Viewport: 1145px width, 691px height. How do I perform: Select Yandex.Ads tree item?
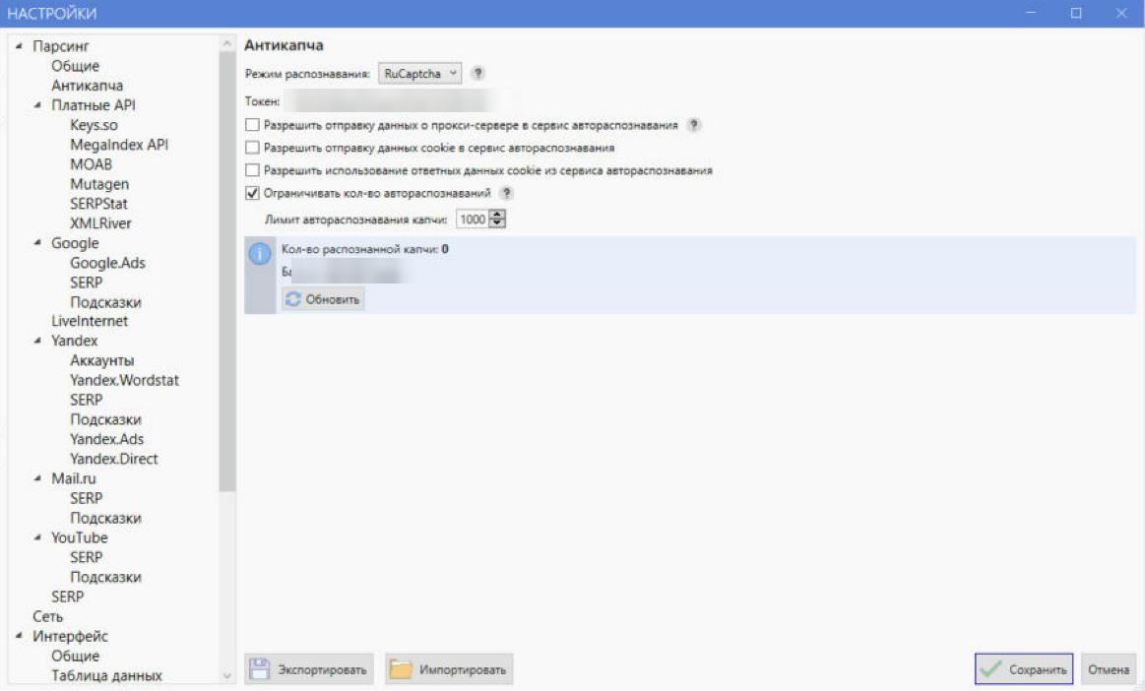(106, 439)
